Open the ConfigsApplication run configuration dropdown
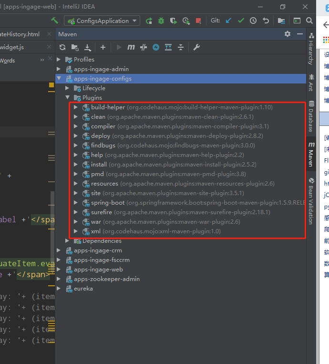Viewport: 329px width, 364px height. coord(102,21)
